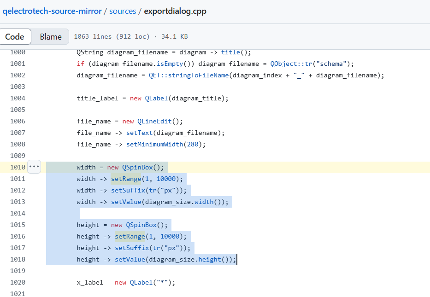This screenshot has height=297, width=430.
Task: Open the qelectrotech-source-mirror repository breadcrumb
Action: [52, 11]
